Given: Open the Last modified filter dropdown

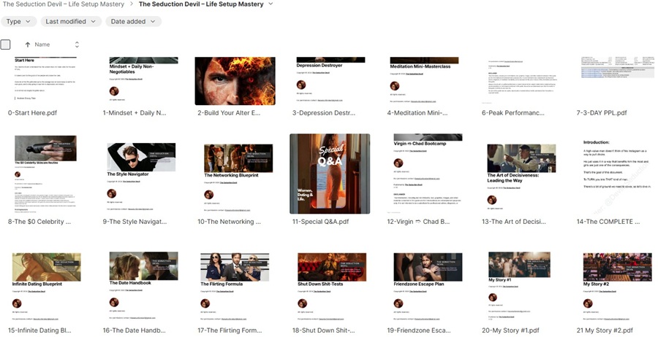Looking at the screenshot, I should (70, 22).
